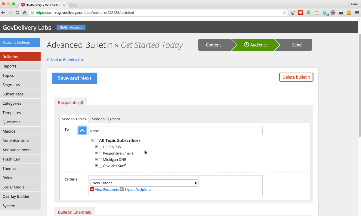Click the Back to Bulletins List link
Viewport: 361px width, 216px height.
pyautogui.click(x=66, y=60)
